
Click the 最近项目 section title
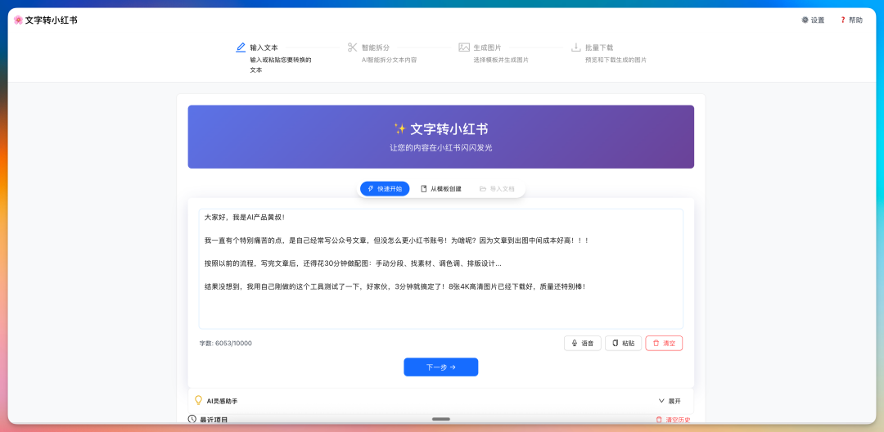214,421
